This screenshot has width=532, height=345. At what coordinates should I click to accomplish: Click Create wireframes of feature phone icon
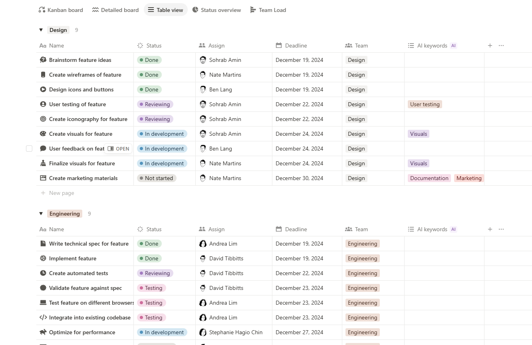point(43,75)
